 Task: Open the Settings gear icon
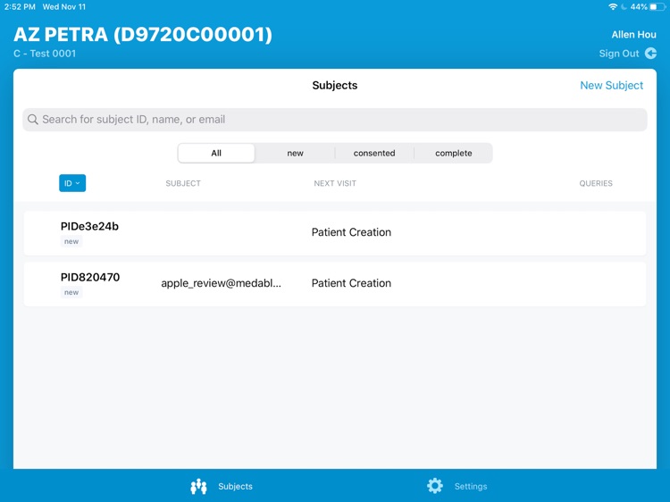pos(435,486)
